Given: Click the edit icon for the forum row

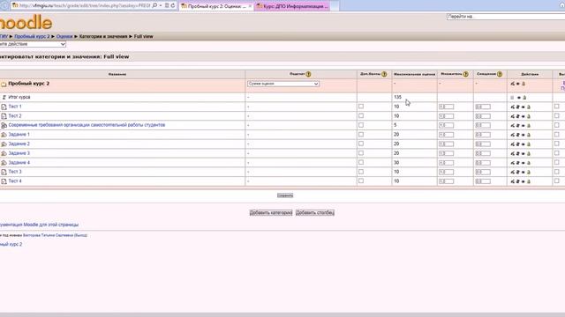Looking at the screenshot, I should click(x=512, y=125).
